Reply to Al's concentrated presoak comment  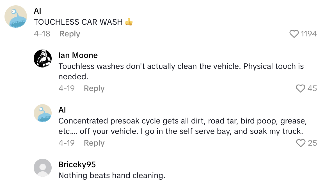(94, 143)
